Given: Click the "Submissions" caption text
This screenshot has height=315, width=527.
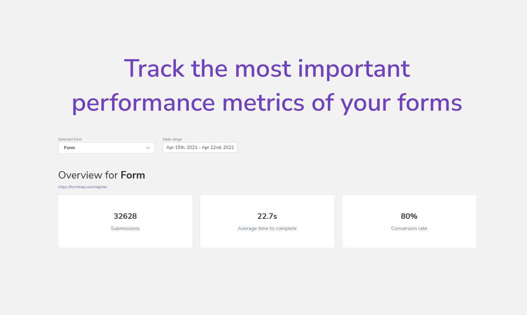Looking at the screenshot, I should [x=125, y=228].
